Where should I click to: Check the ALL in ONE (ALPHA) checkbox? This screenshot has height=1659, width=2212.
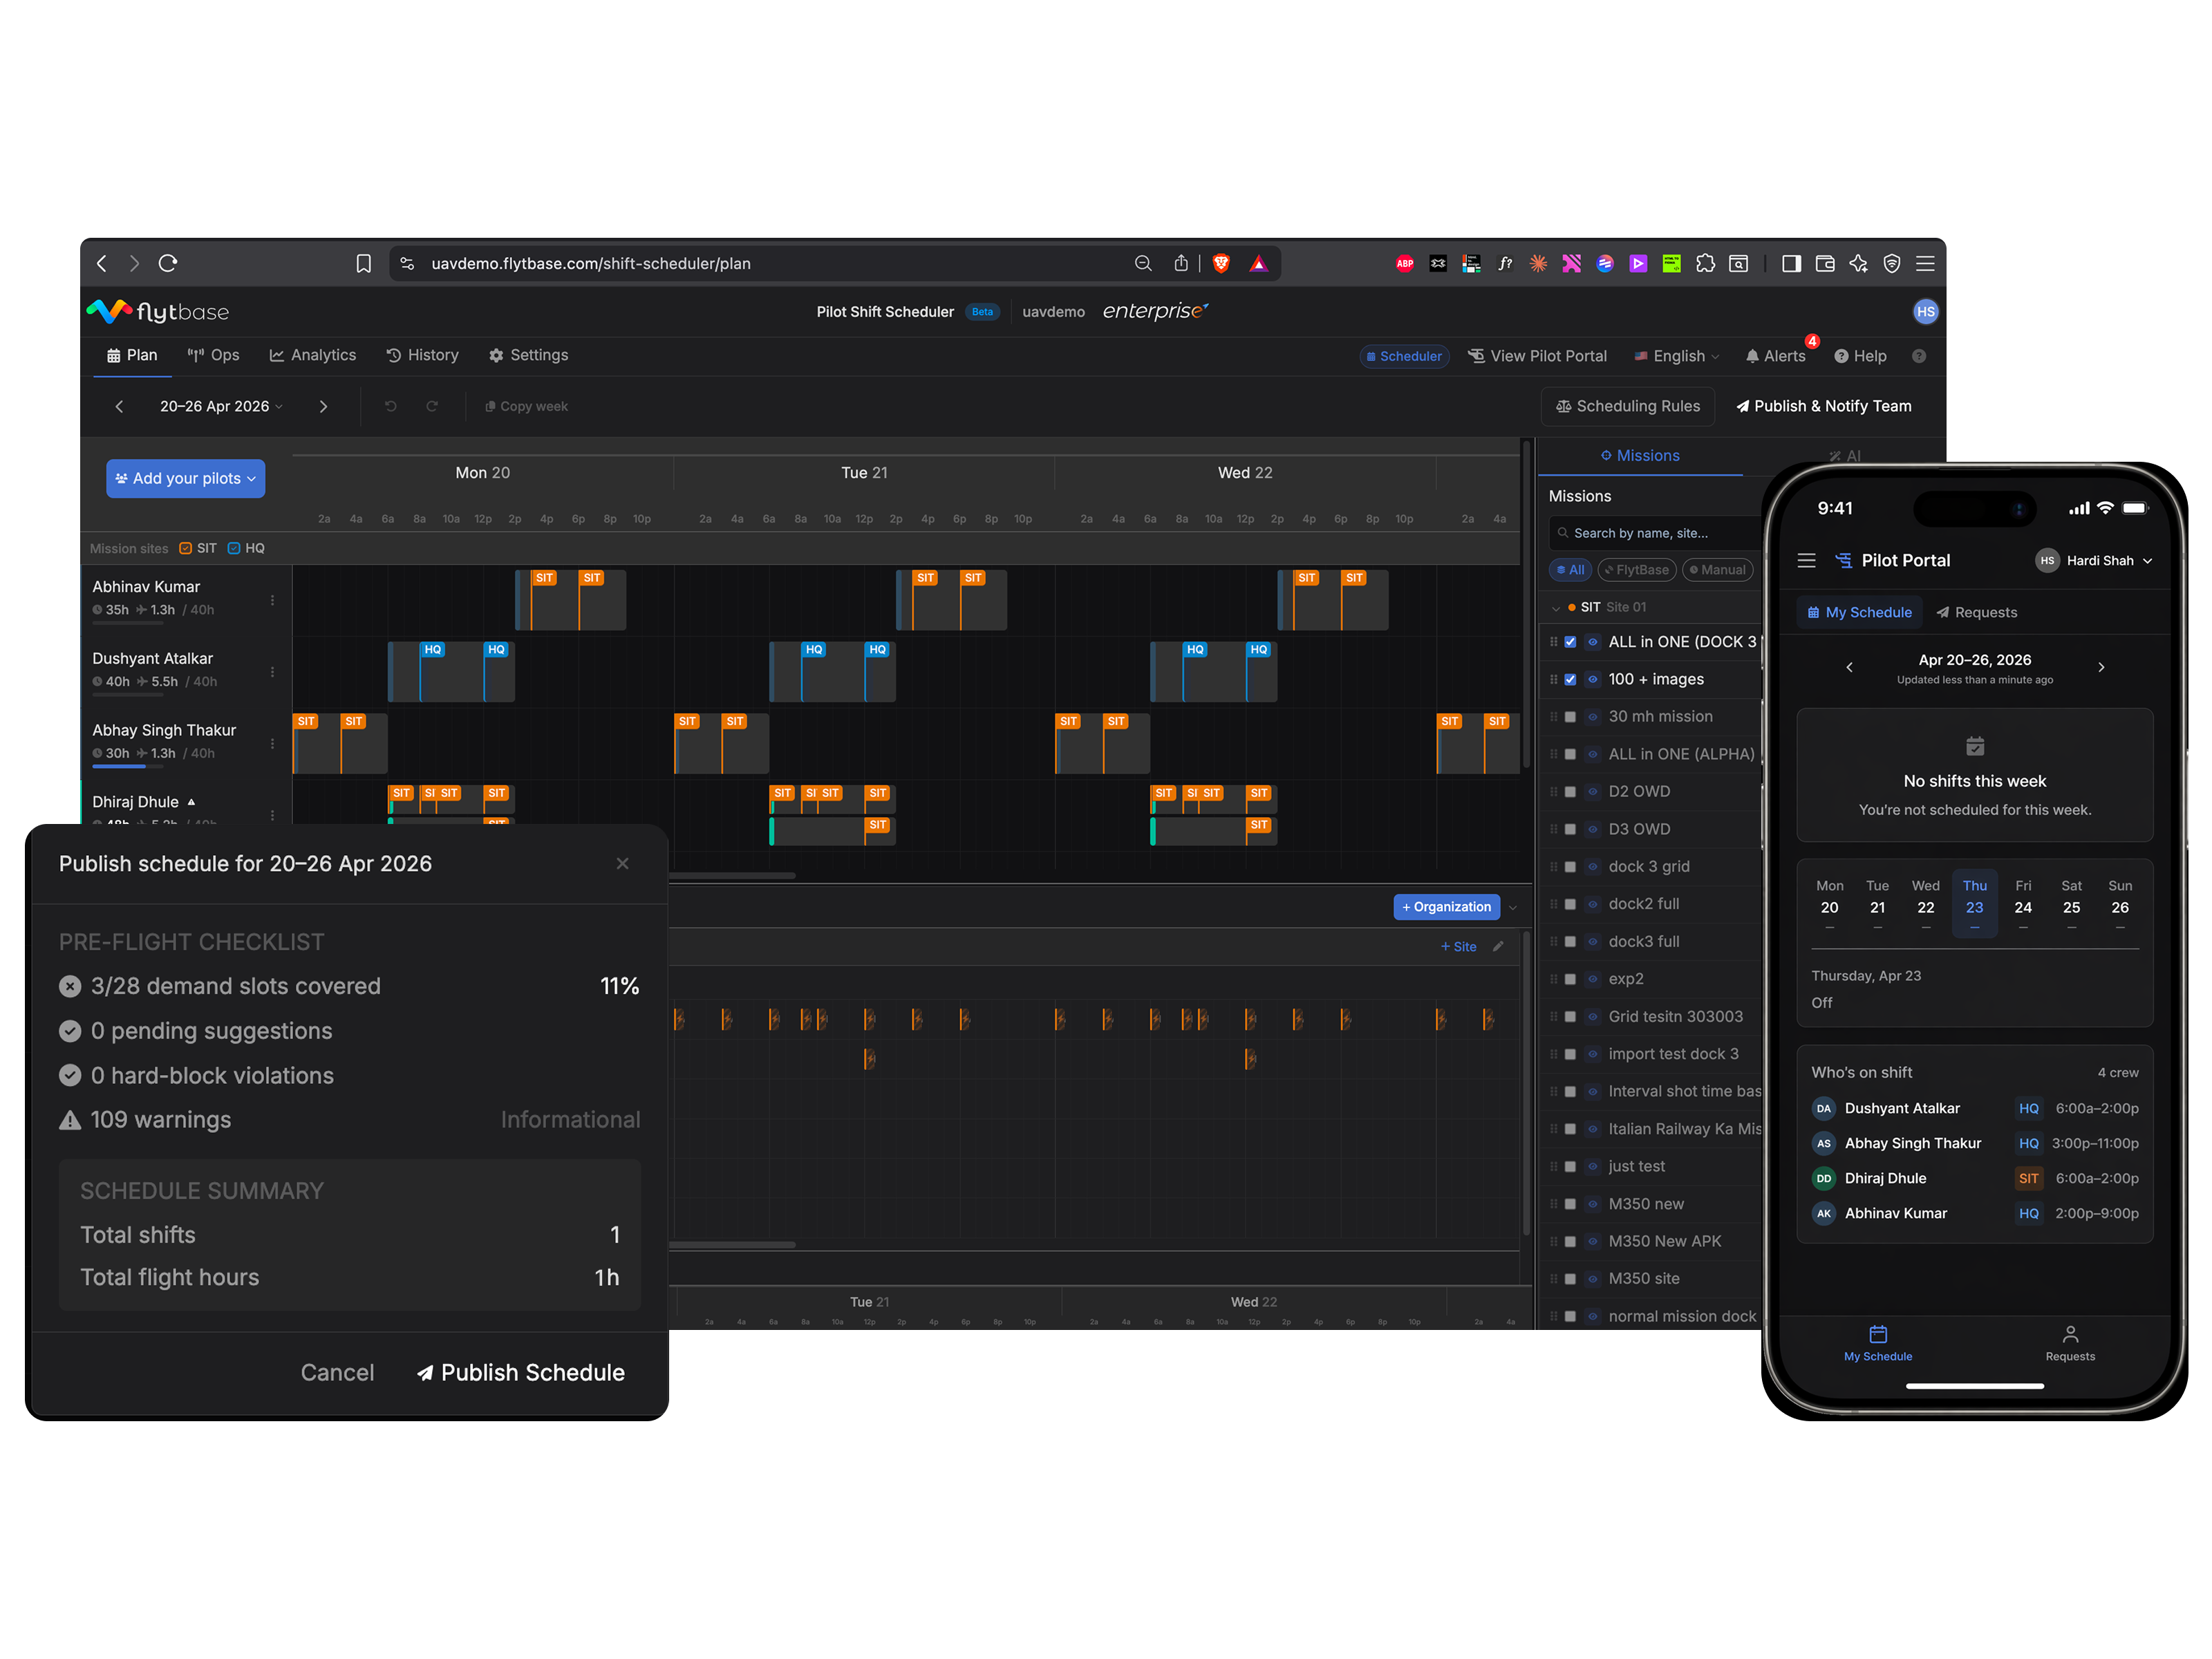click(1570, 754)
